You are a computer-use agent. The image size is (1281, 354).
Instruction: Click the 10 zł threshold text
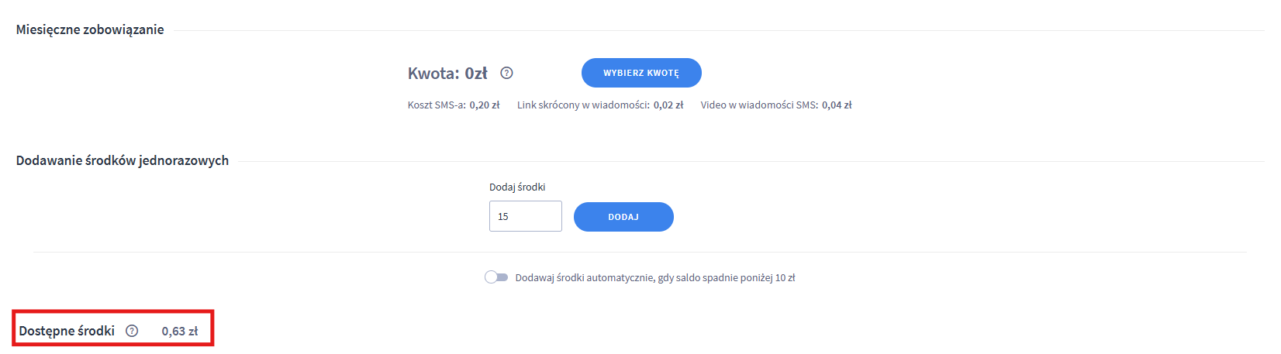pyautogui.click(x=786, y=278)
